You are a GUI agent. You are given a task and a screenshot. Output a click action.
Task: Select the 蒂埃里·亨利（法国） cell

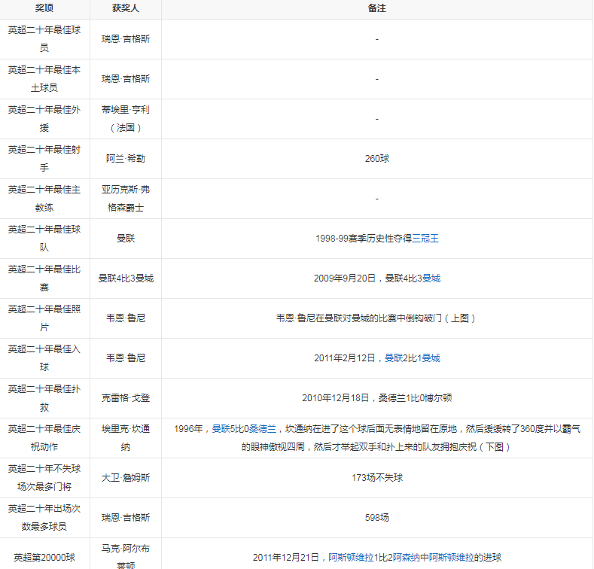(x=125, y=118)
